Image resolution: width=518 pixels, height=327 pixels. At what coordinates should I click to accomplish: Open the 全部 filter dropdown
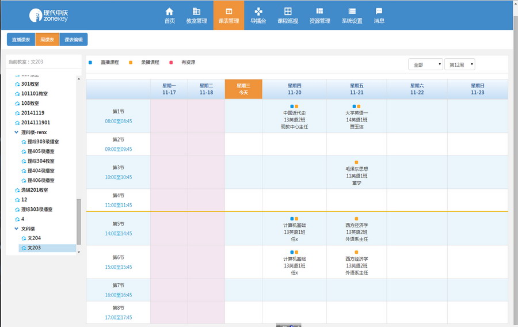(425, 64)
